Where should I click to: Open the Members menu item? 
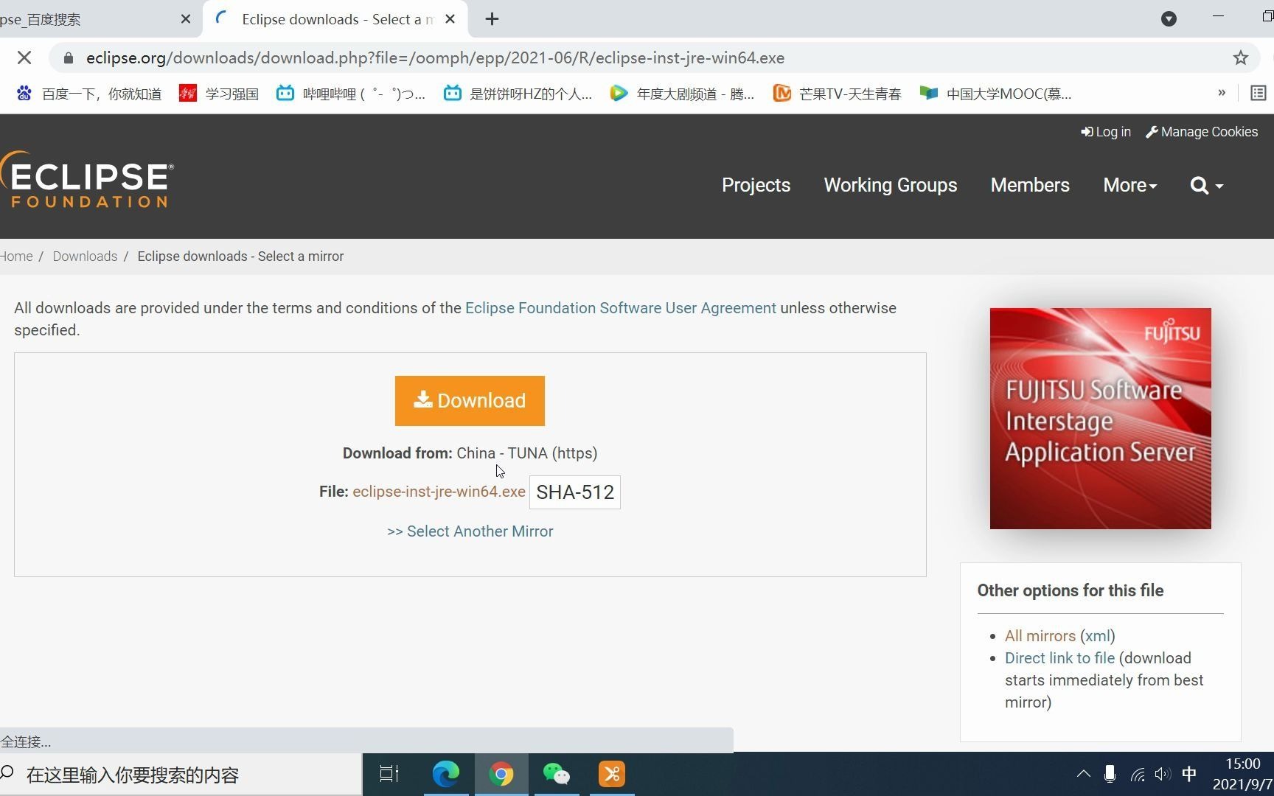[1030, 185]
